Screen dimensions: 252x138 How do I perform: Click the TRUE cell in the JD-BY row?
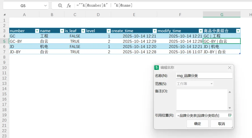(75, 52)
